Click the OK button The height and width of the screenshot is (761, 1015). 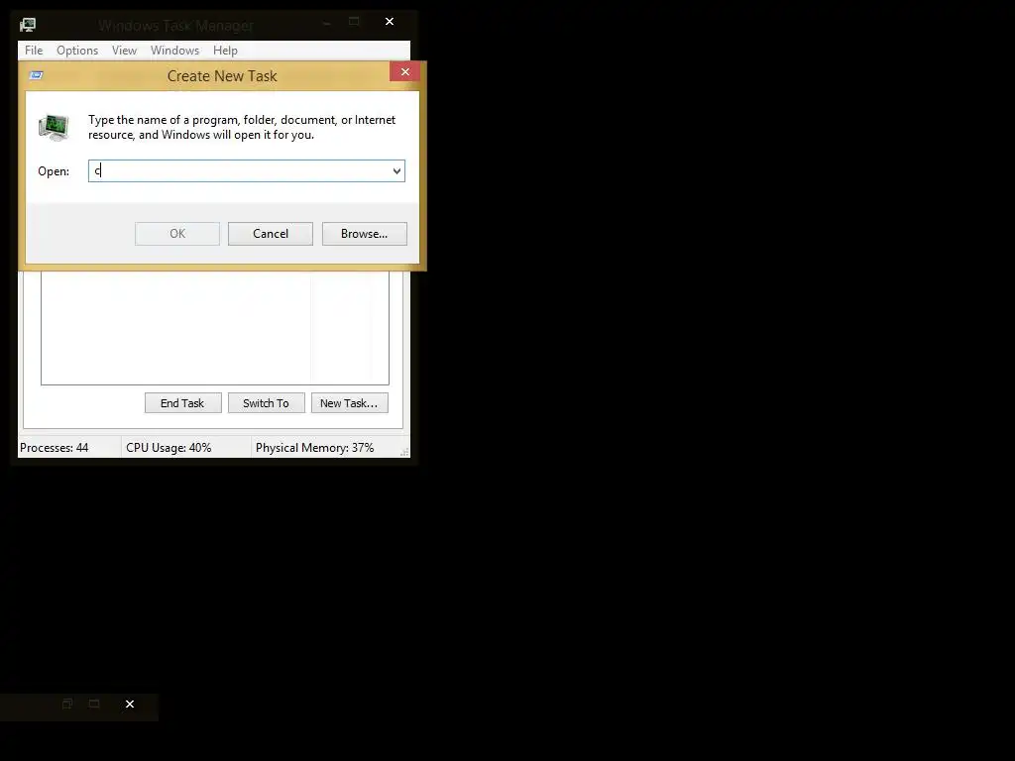point(177,234)
